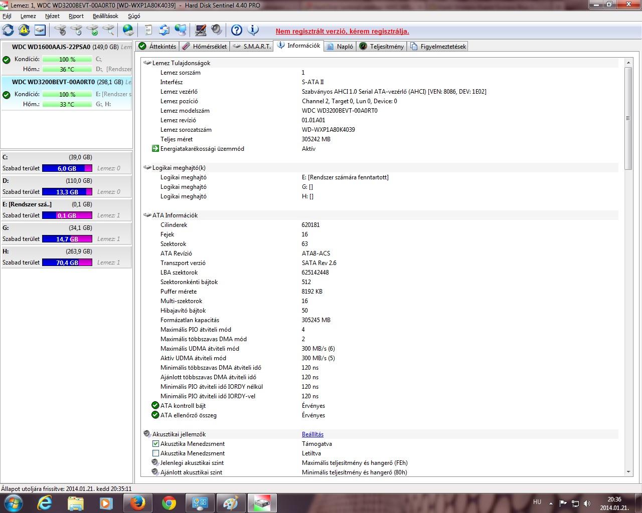Open the Riport menu
The width and height of the screenshot is (642, 513).
tap(76, 16)
